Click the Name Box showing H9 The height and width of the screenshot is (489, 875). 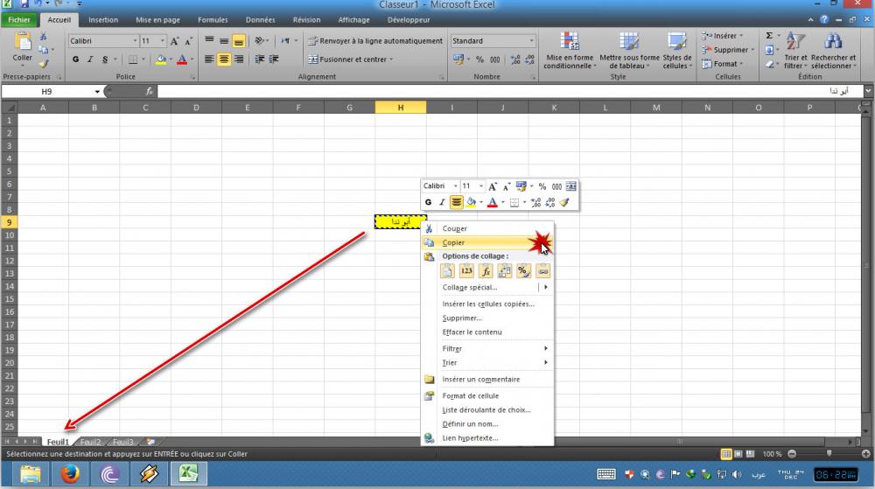47,92
